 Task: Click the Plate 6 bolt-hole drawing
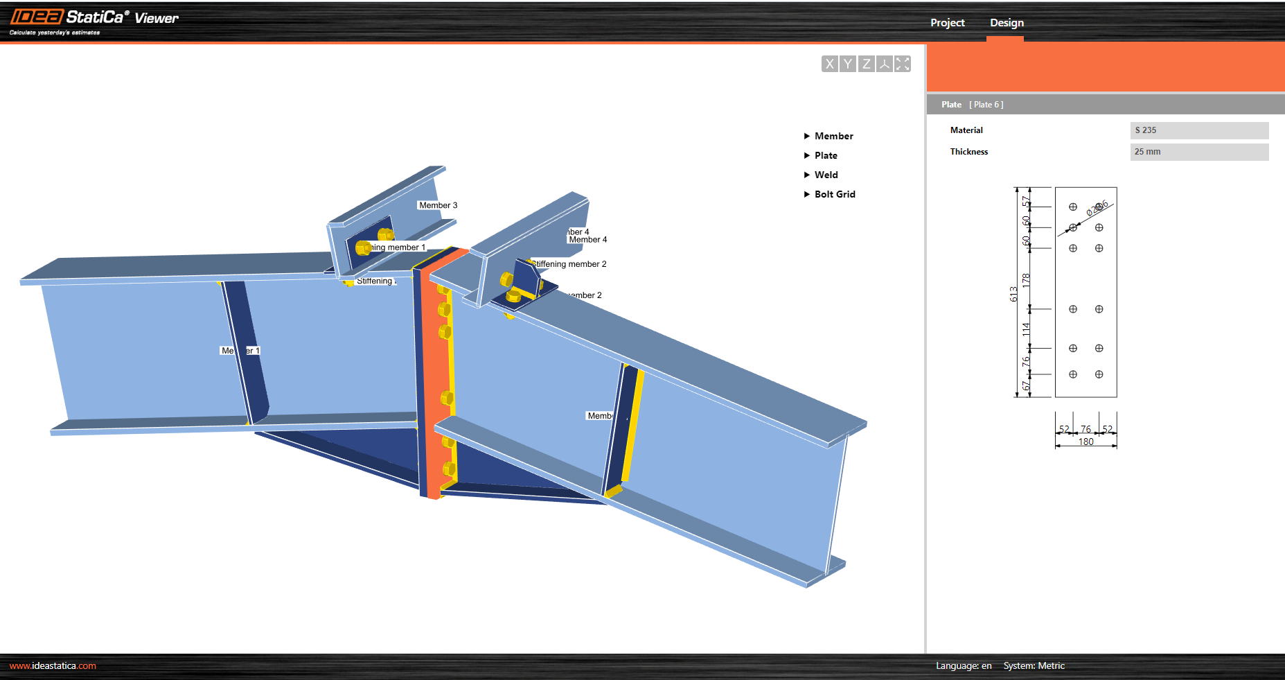[1085, 292]
